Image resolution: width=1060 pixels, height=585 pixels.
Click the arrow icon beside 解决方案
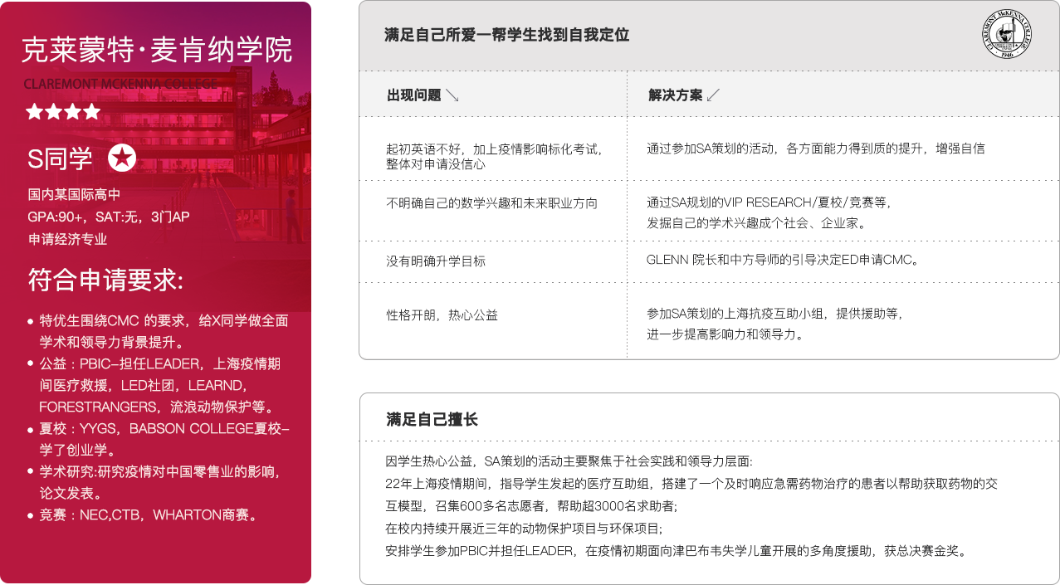click(713, 95)
